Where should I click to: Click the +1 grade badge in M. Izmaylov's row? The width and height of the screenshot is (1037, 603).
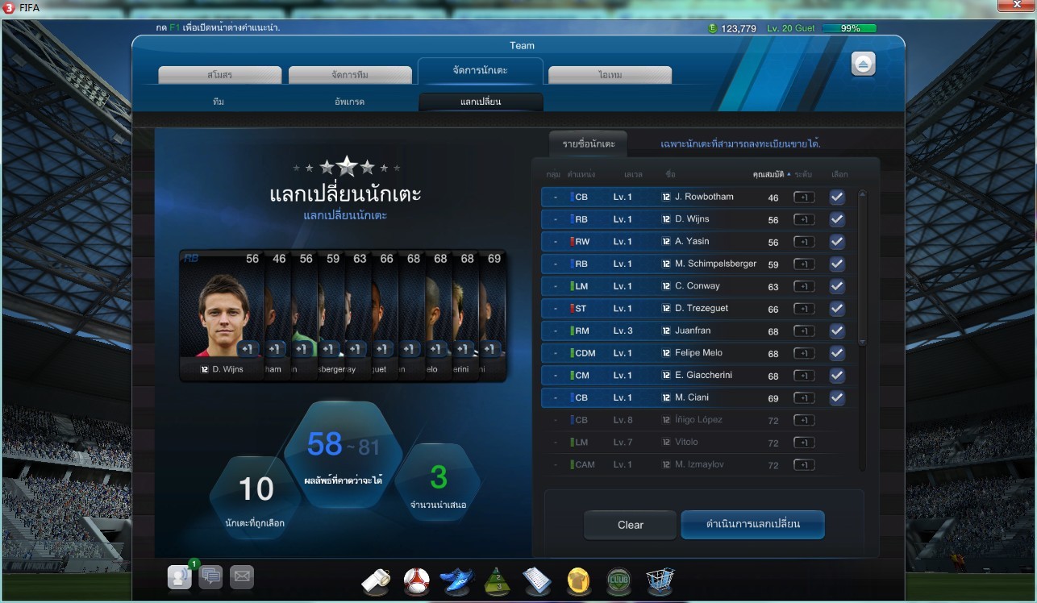804,465
